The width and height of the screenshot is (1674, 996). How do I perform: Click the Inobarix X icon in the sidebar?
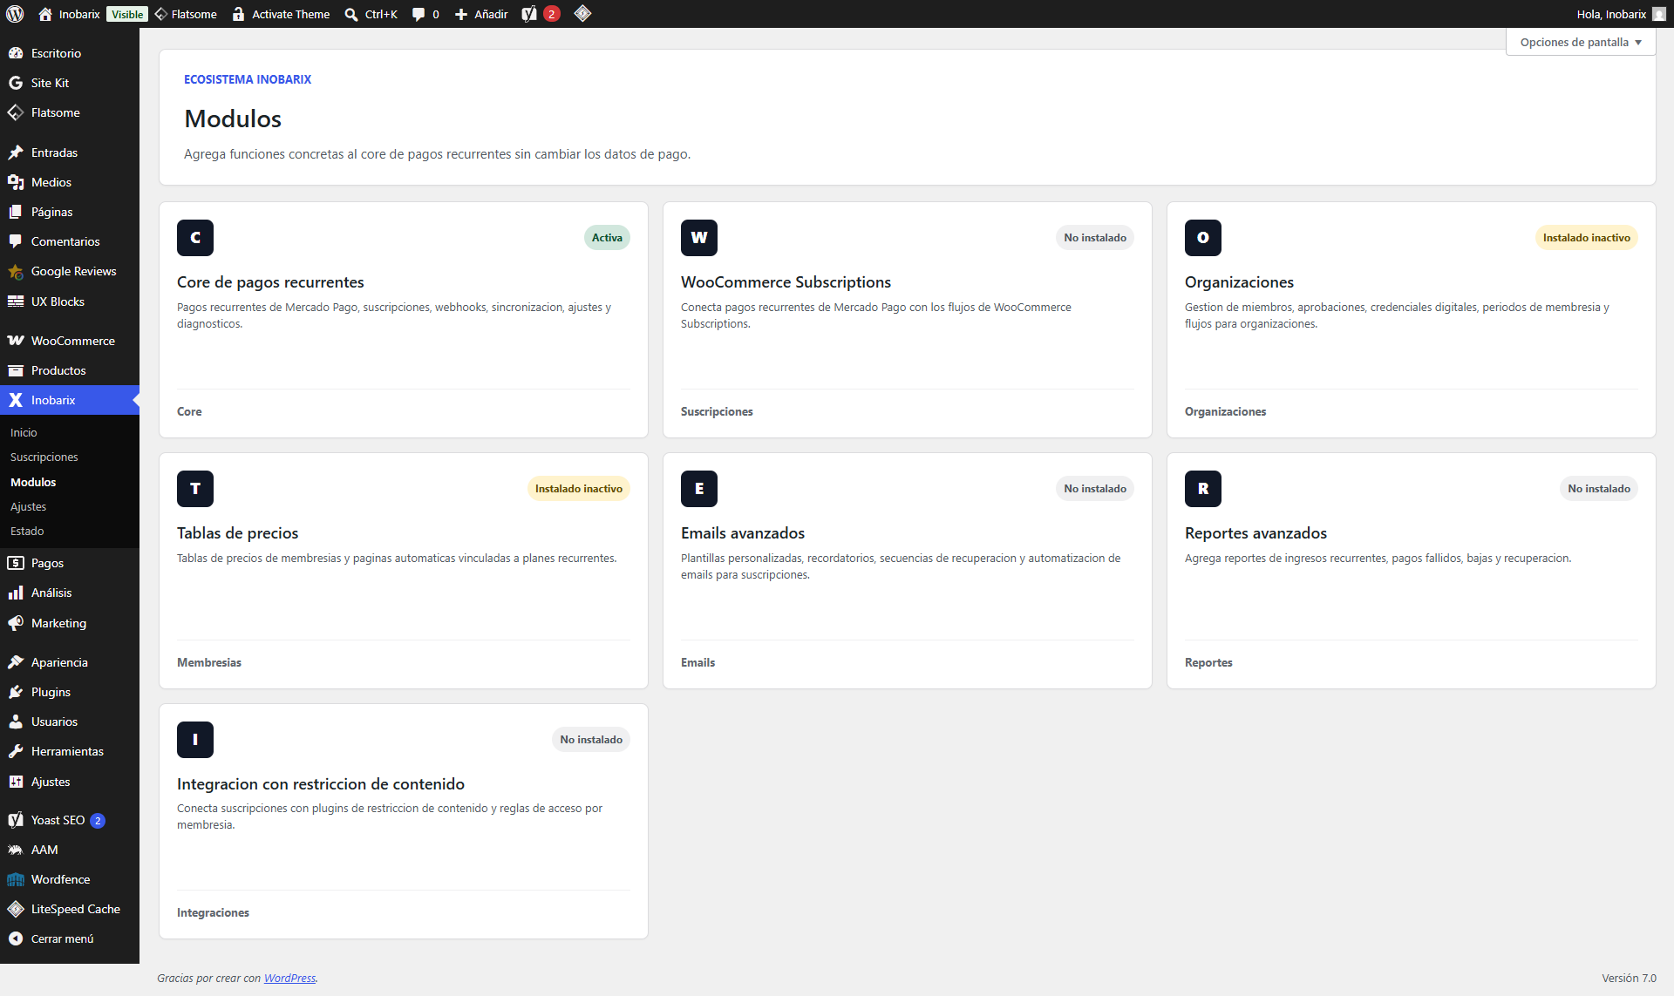(16, 400)
